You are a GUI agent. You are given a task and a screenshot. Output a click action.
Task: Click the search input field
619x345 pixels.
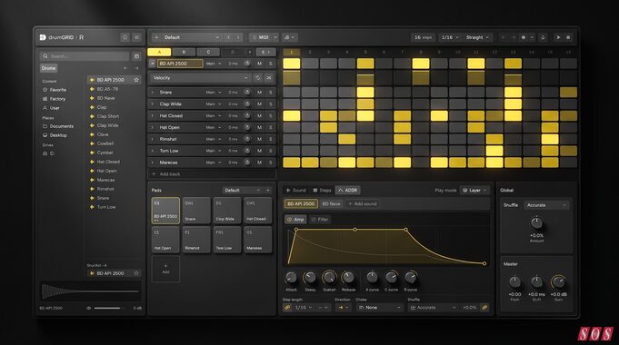(85, 56)
